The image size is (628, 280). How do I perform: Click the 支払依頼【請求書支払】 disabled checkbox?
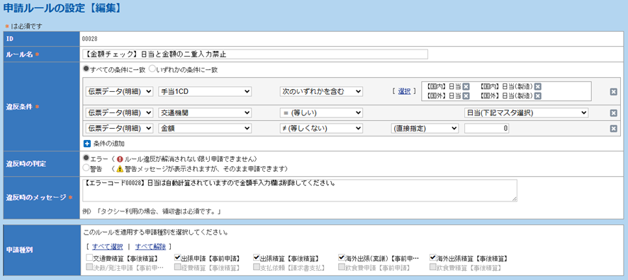pyautogui.click(x=257, y=267)
